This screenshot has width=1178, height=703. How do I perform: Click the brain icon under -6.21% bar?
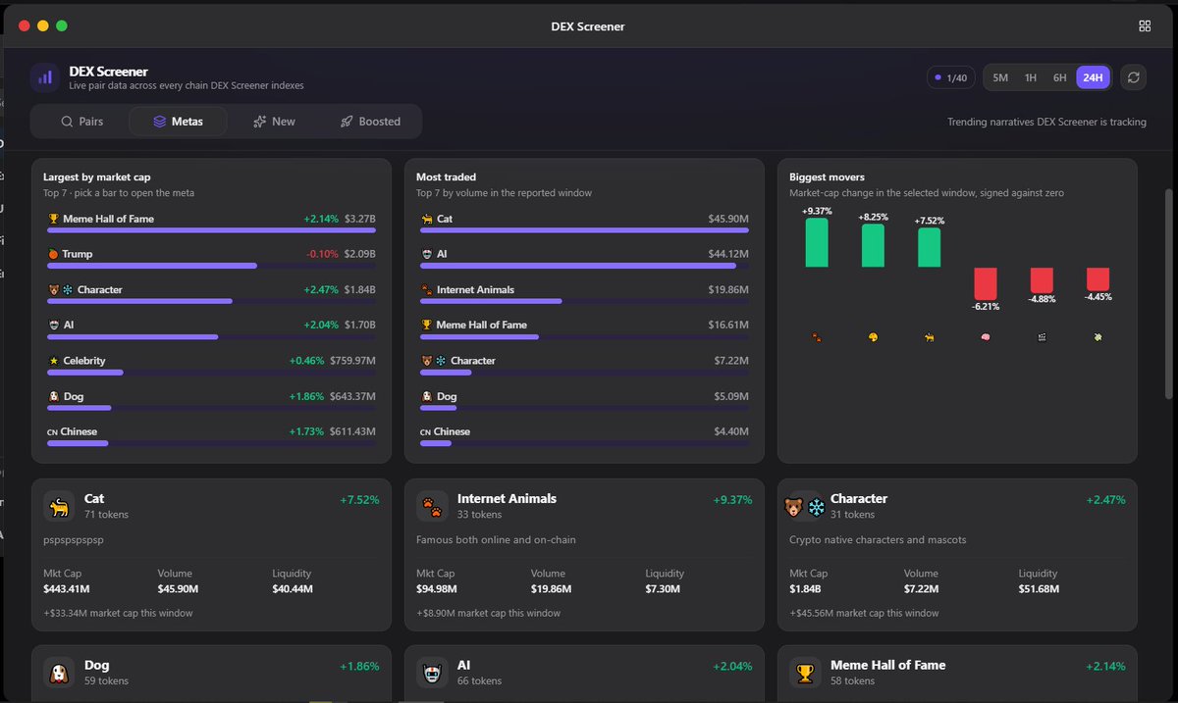click(x=985, y=336)
